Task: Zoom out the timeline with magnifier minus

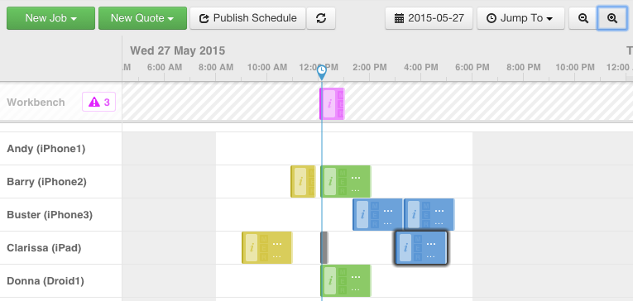Action: click(x=583, y=18)
